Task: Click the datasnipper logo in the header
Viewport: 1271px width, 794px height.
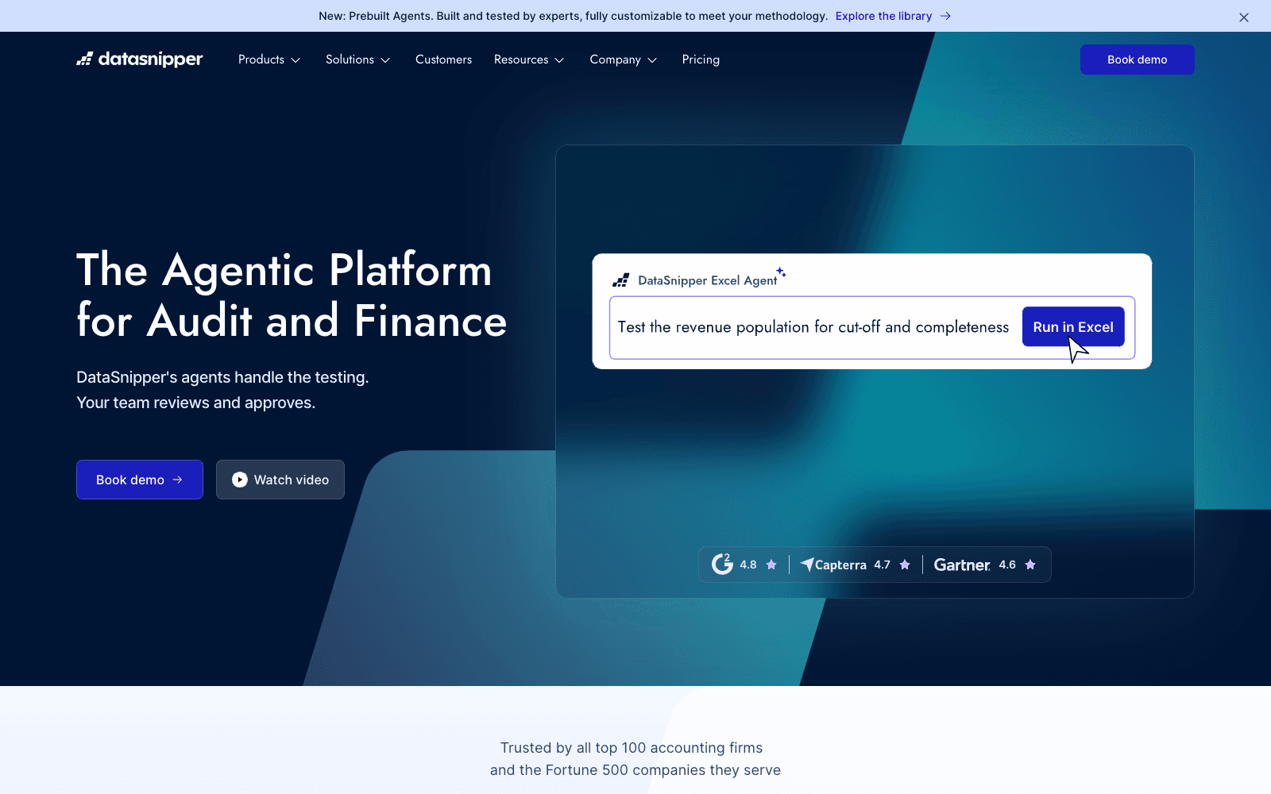Action: click(x=139, y=59)
